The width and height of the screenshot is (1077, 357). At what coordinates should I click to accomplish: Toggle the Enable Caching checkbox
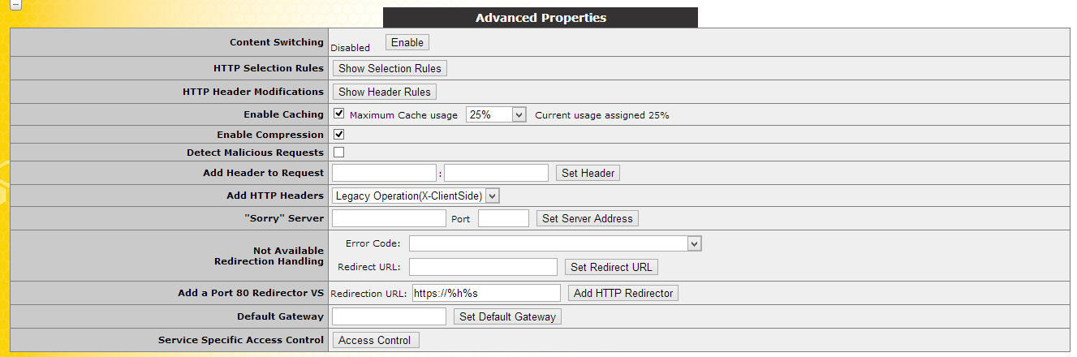click(339, 114)
